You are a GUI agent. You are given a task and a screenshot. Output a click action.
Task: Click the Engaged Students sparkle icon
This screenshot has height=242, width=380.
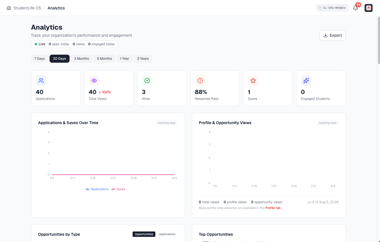pos(306,81)
